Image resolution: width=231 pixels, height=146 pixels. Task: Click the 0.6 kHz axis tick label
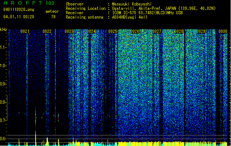pyautogui.click(x=3, y=139)
